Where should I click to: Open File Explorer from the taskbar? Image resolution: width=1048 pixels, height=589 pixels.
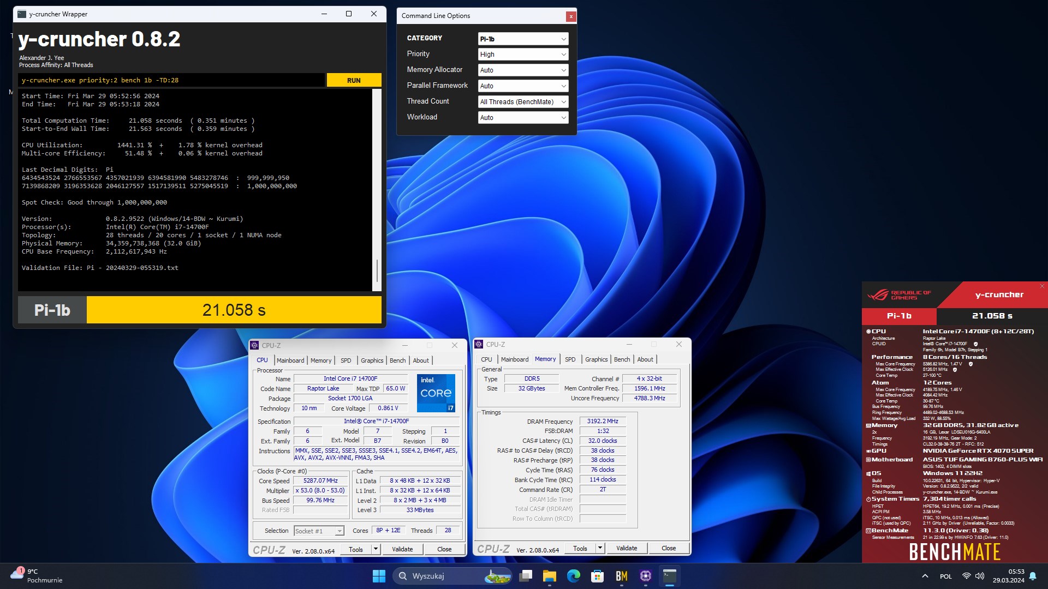pyautogui.click(x=550, y=576)
